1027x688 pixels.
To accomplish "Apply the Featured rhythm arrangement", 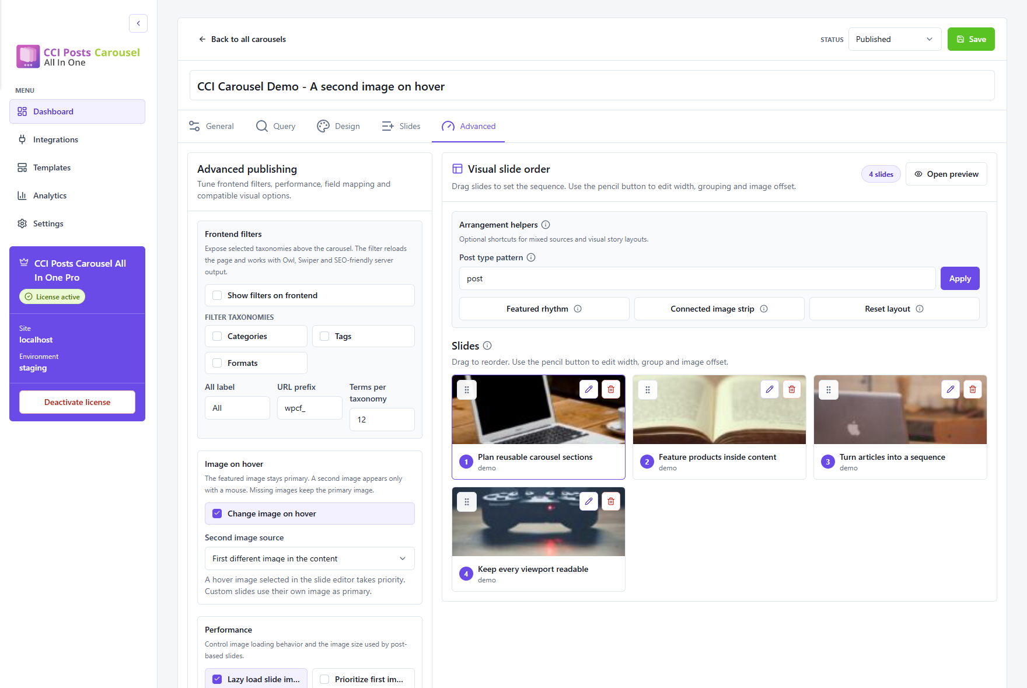I will [x=544, y=309].
